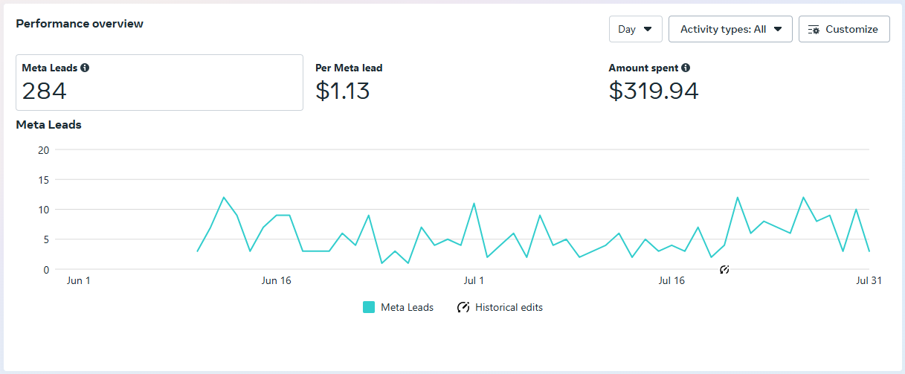Click the historical edits marker on chart
The height and width of the screenshot is (374, 905).
pos(724,269)
